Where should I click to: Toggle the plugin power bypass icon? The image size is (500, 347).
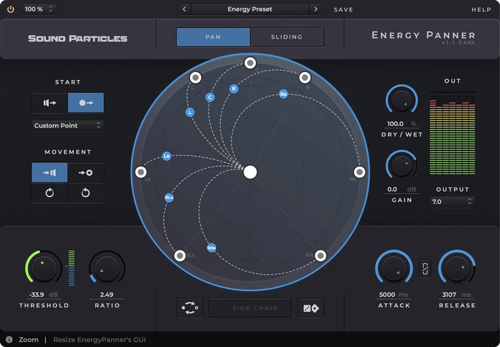pos(11,9)
